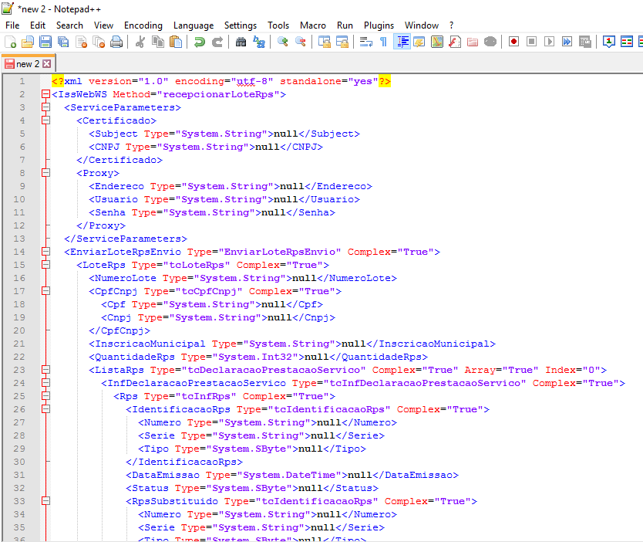Select the 'new 2' document tab

click(x=28, y=64)
